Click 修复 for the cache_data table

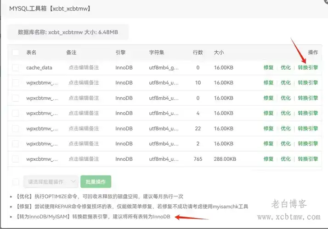269,68
